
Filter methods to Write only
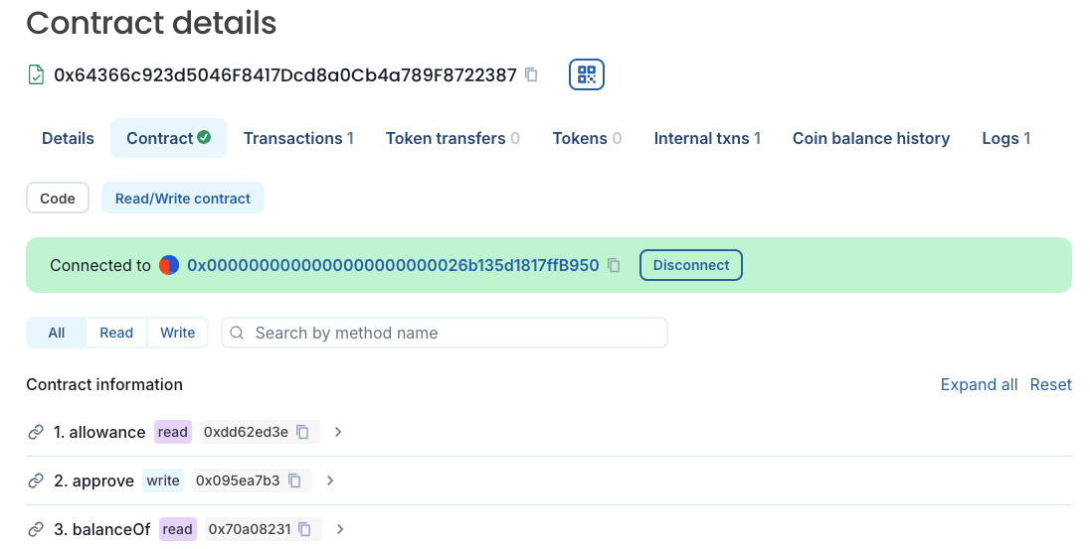click(177, 333)
